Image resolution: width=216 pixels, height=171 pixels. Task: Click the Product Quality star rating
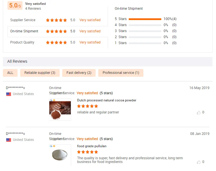click(56, 42)
